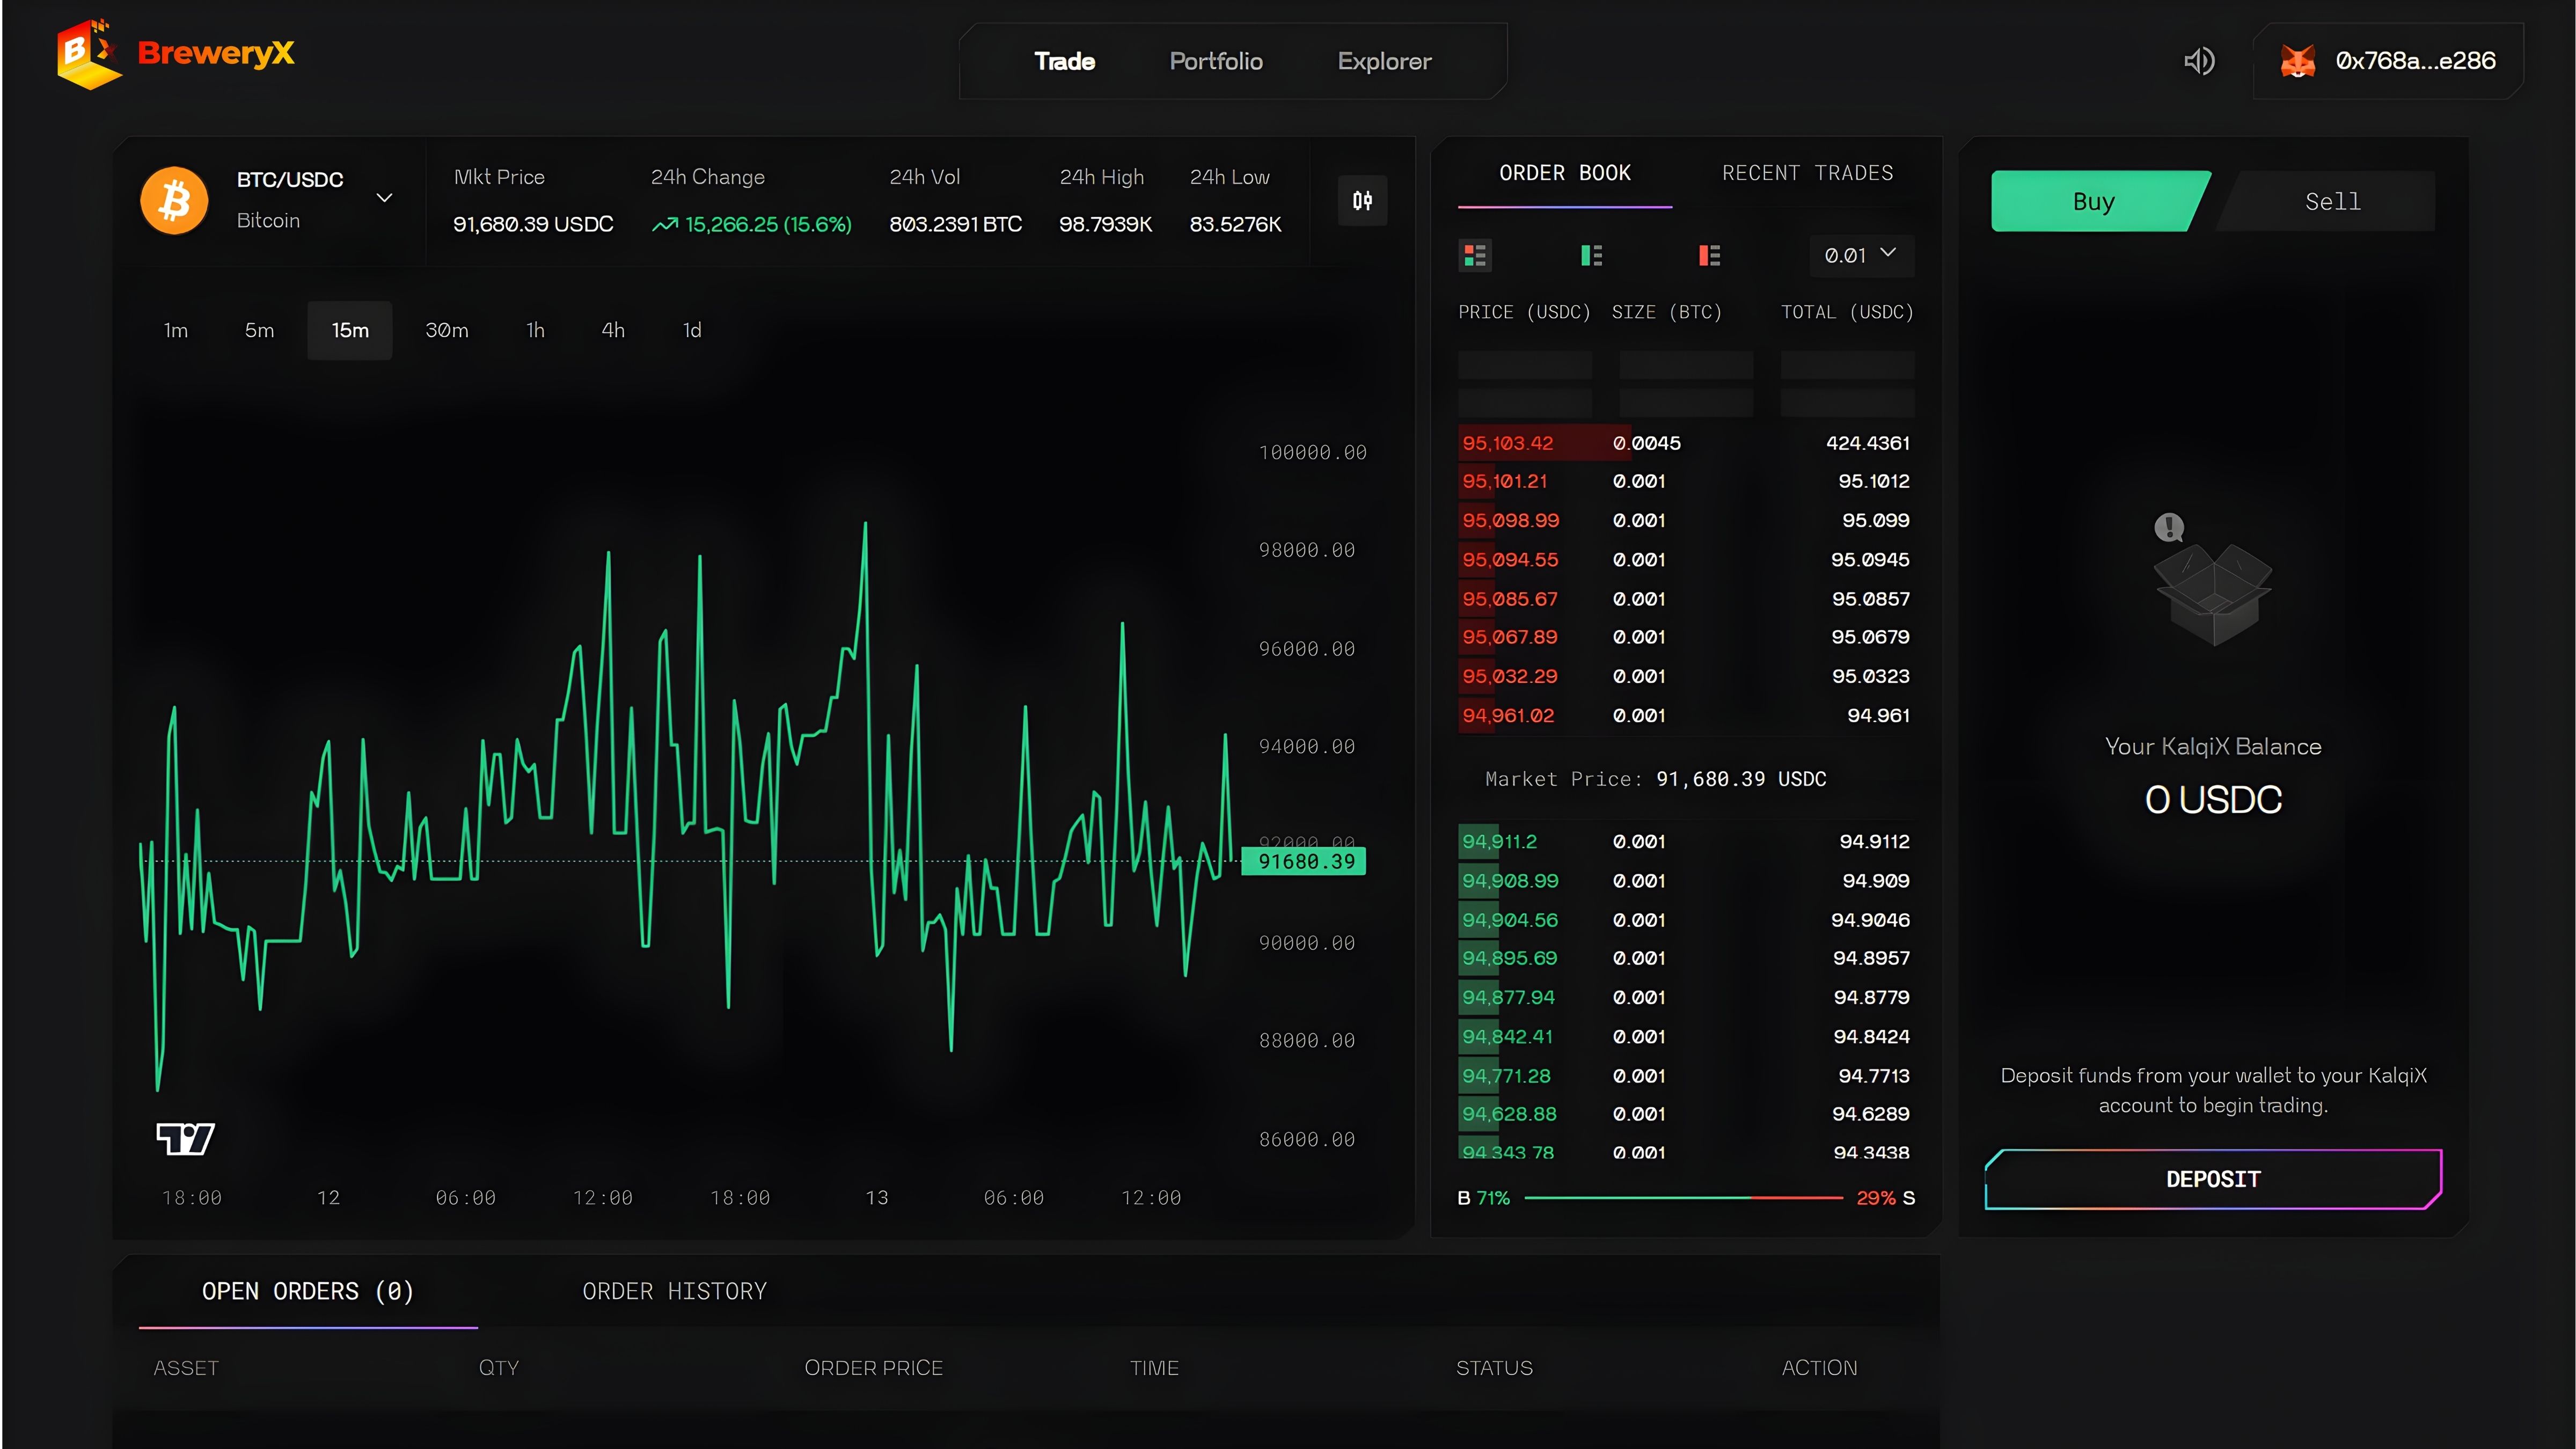Expand the BTC/USDC pair selector

point(384,198)
